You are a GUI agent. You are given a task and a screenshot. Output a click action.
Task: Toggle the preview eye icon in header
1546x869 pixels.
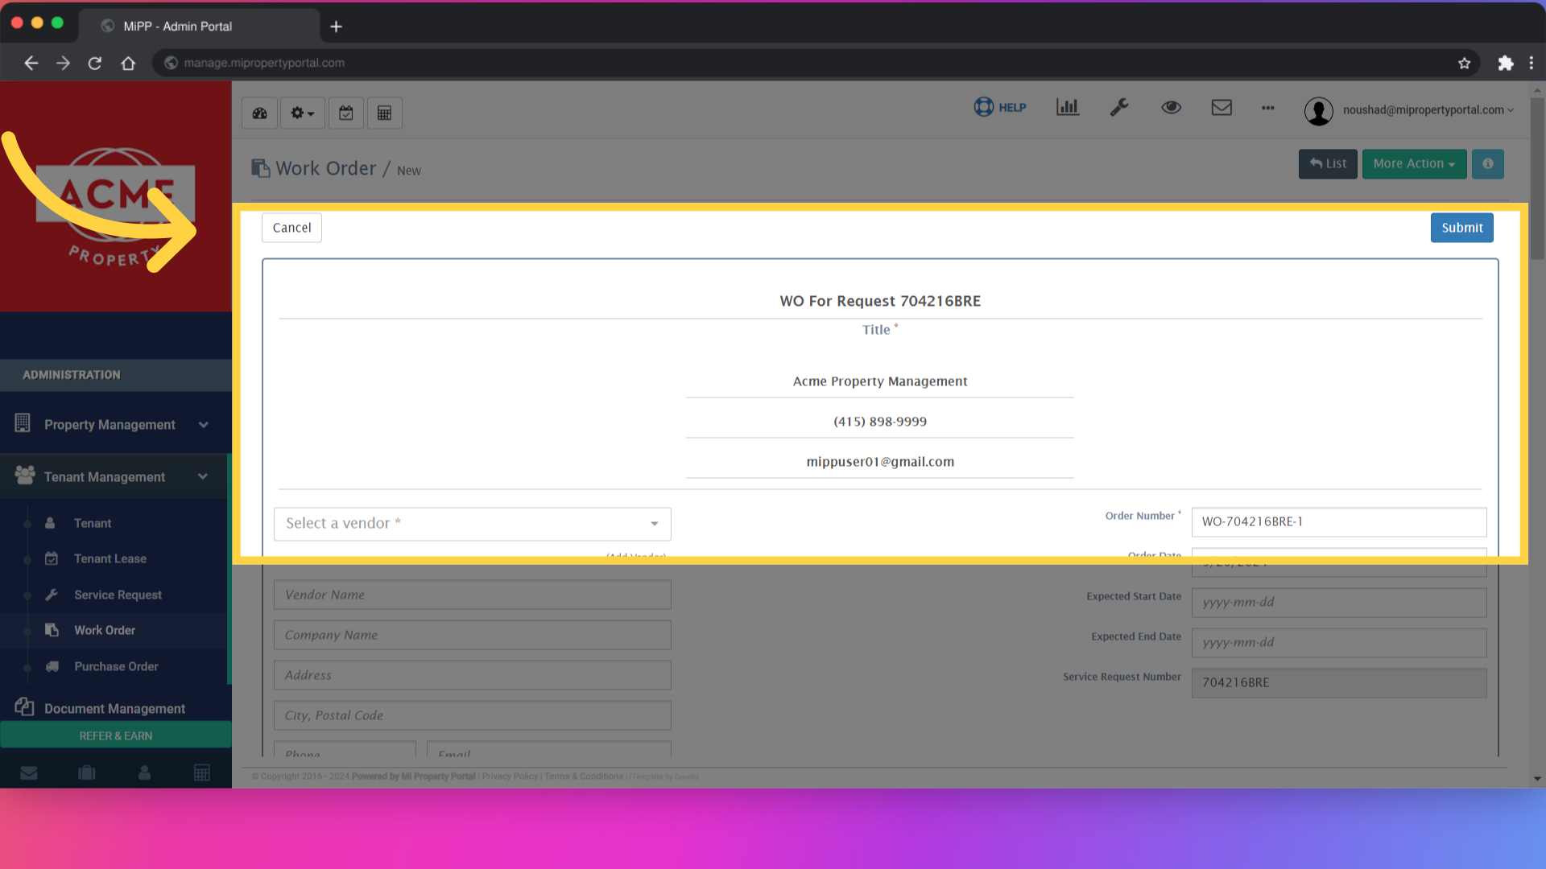1172,107
